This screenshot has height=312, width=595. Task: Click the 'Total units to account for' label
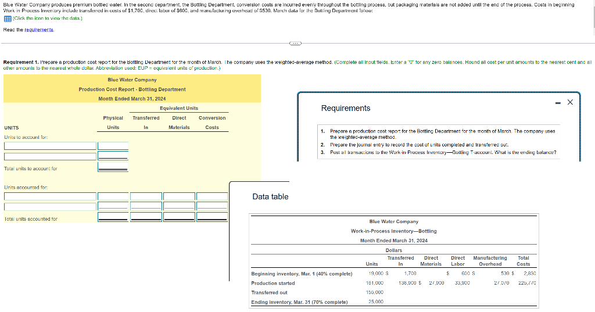31,168
